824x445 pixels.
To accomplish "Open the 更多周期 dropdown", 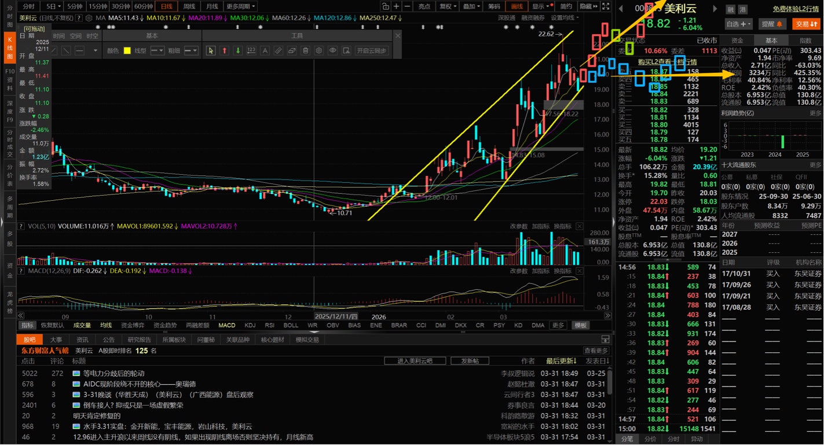I will coord(241,6).
